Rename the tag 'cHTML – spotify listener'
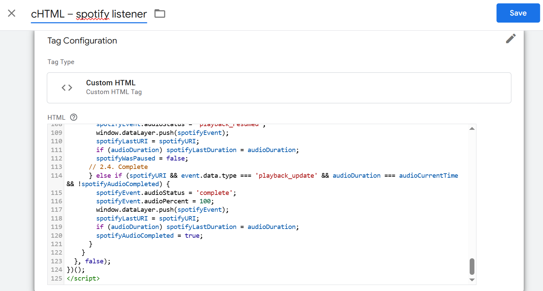The width and height of the screenshot is (543, 291). [89, 14]
